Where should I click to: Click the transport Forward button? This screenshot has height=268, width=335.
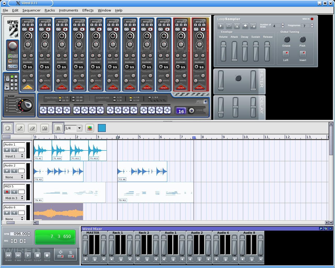(18, 255)
